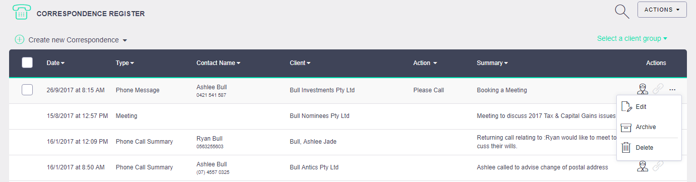Open the ACTIONS dropdown button
The image size is (696, 182).
click(x=662, y=10)
